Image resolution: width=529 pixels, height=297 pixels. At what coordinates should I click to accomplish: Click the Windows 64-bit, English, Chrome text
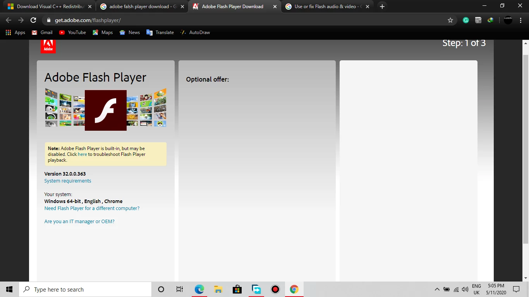(83, 201)
